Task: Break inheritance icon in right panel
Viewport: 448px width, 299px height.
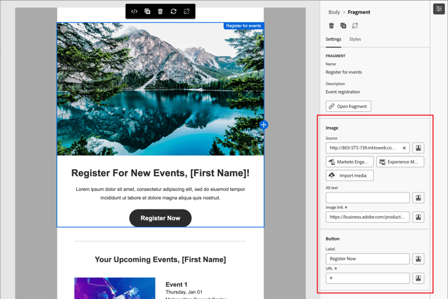Action: (355, 26)
